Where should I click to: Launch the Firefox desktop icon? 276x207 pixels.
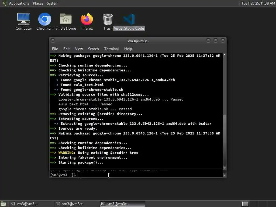coord(87,22)
